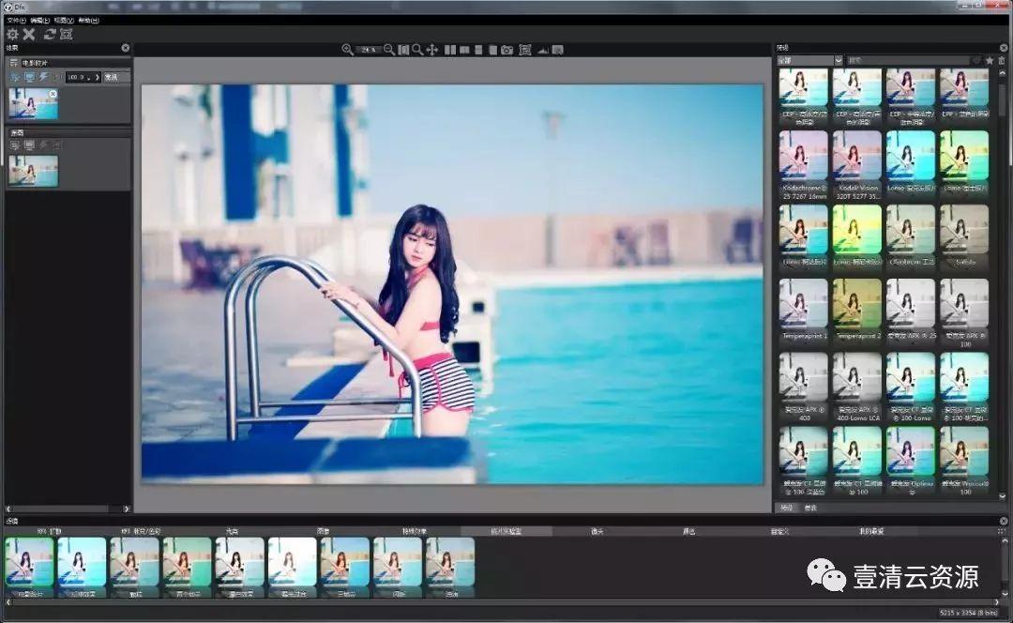Select the 自定义 filter category tab
The width and height of the screenshot is (1013, 623).
(x=780, y=531)
